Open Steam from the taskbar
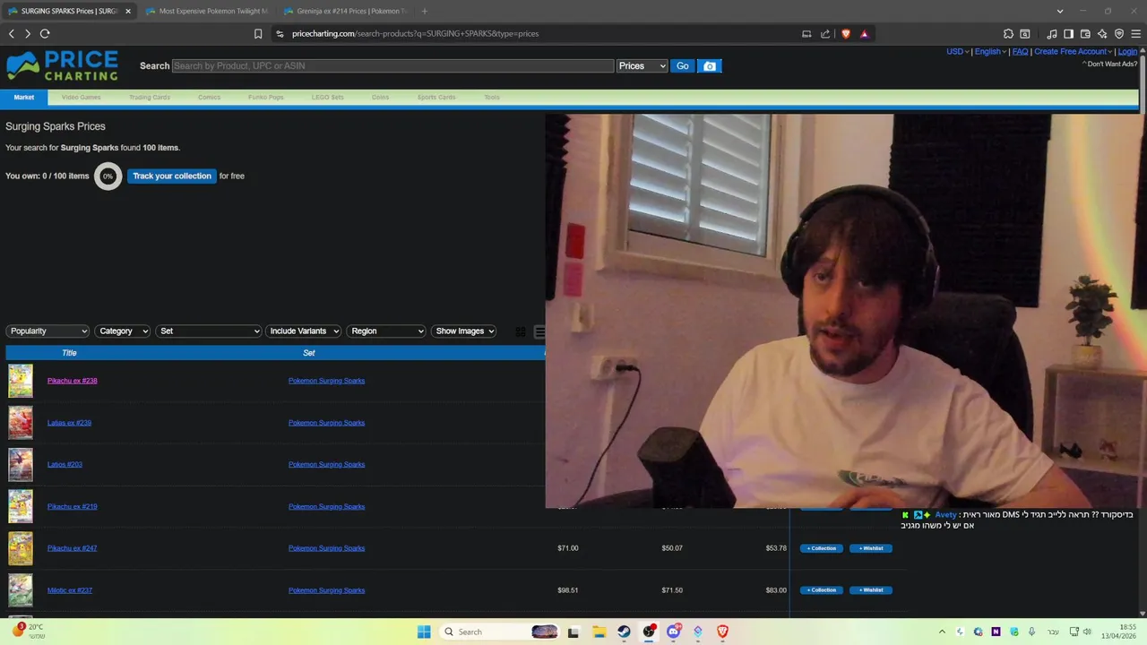The width and height of the screenshot is (1147, 645). coord(624,632)
